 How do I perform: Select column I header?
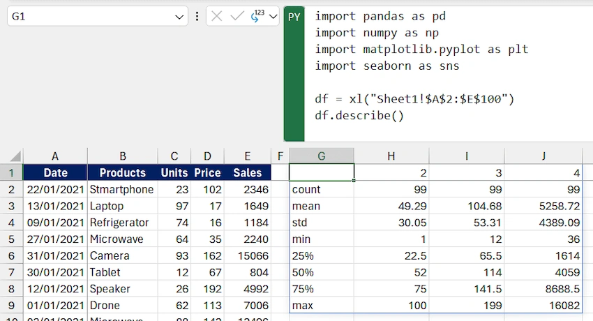click(x=467, y=156)
